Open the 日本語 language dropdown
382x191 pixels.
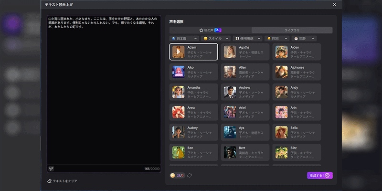[x=184, y=39]
